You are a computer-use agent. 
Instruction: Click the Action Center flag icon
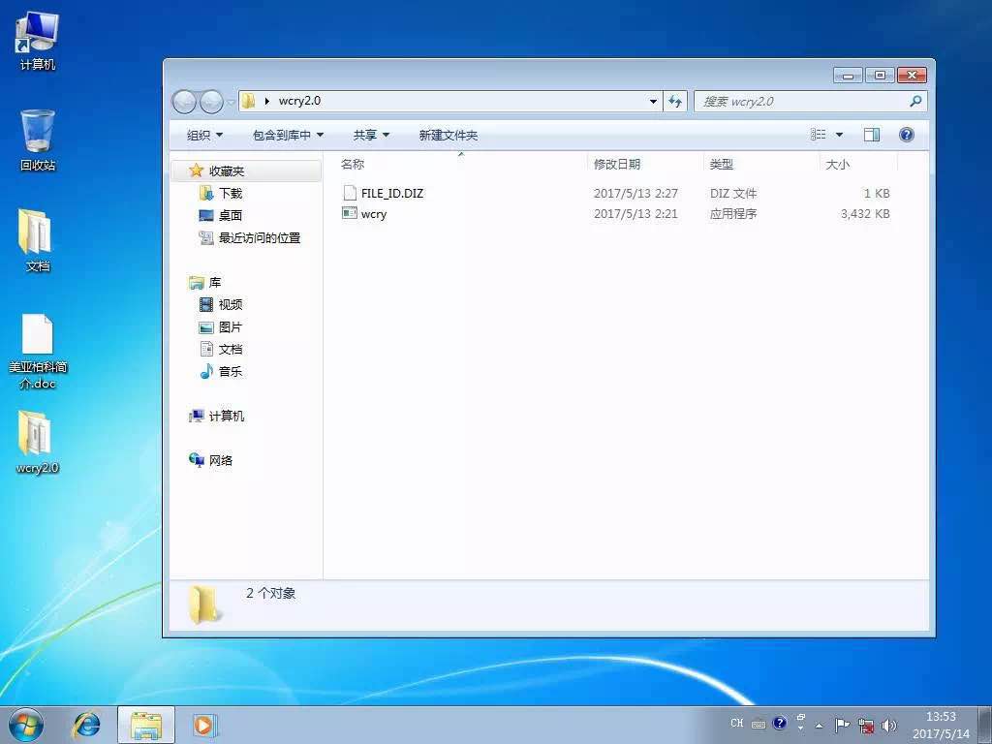(841, 725)
